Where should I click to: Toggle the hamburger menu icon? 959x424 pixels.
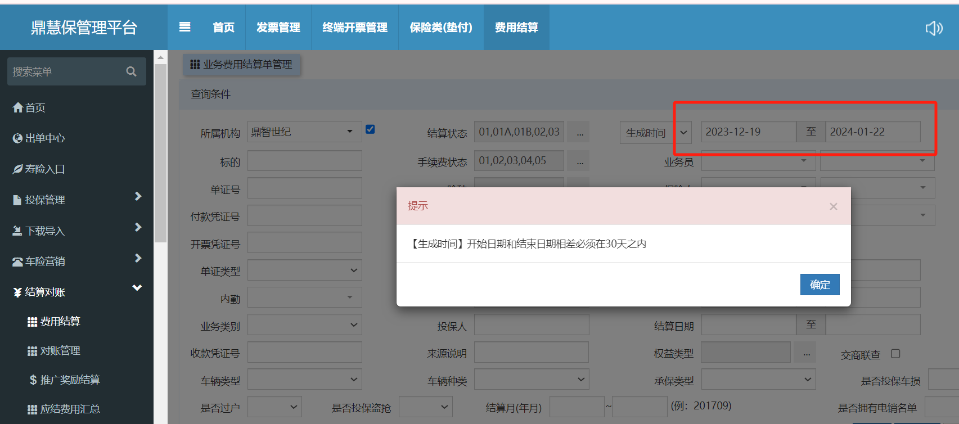click(x=184, y=27)
